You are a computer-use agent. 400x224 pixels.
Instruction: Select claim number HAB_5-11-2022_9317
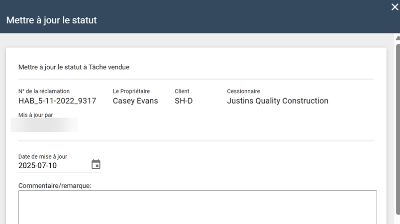pos(57,101)
